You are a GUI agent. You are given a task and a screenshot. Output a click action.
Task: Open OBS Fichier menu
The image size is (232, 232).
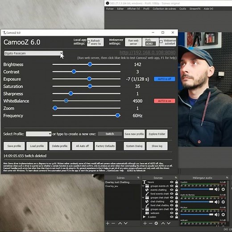110,8
